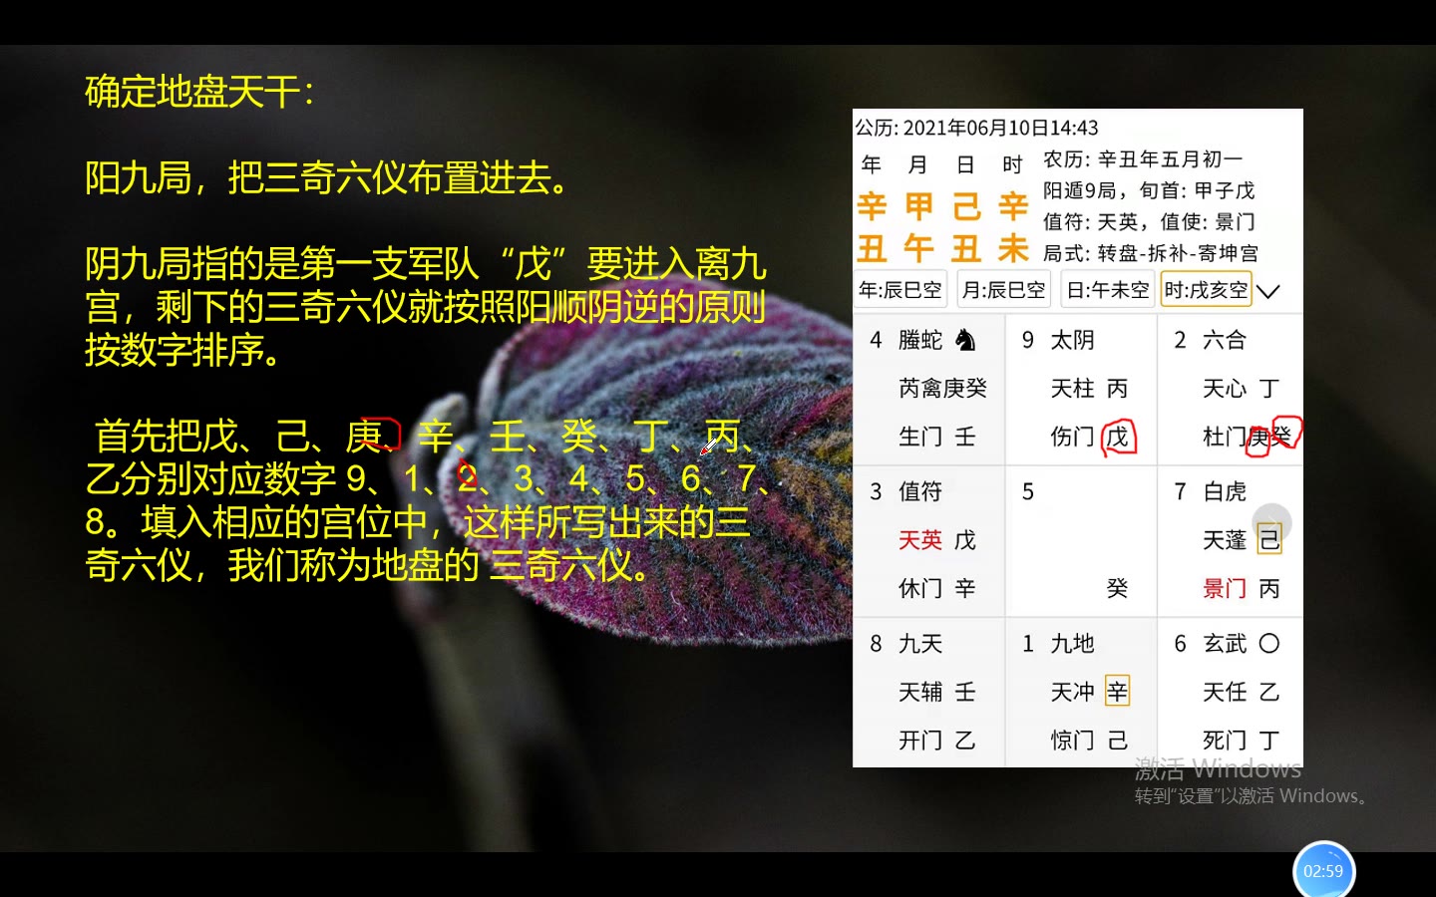The width and height of the screenshot is (1436, 897).
Task: Click palace 8 deity label 九天
Action: (920, 643)
